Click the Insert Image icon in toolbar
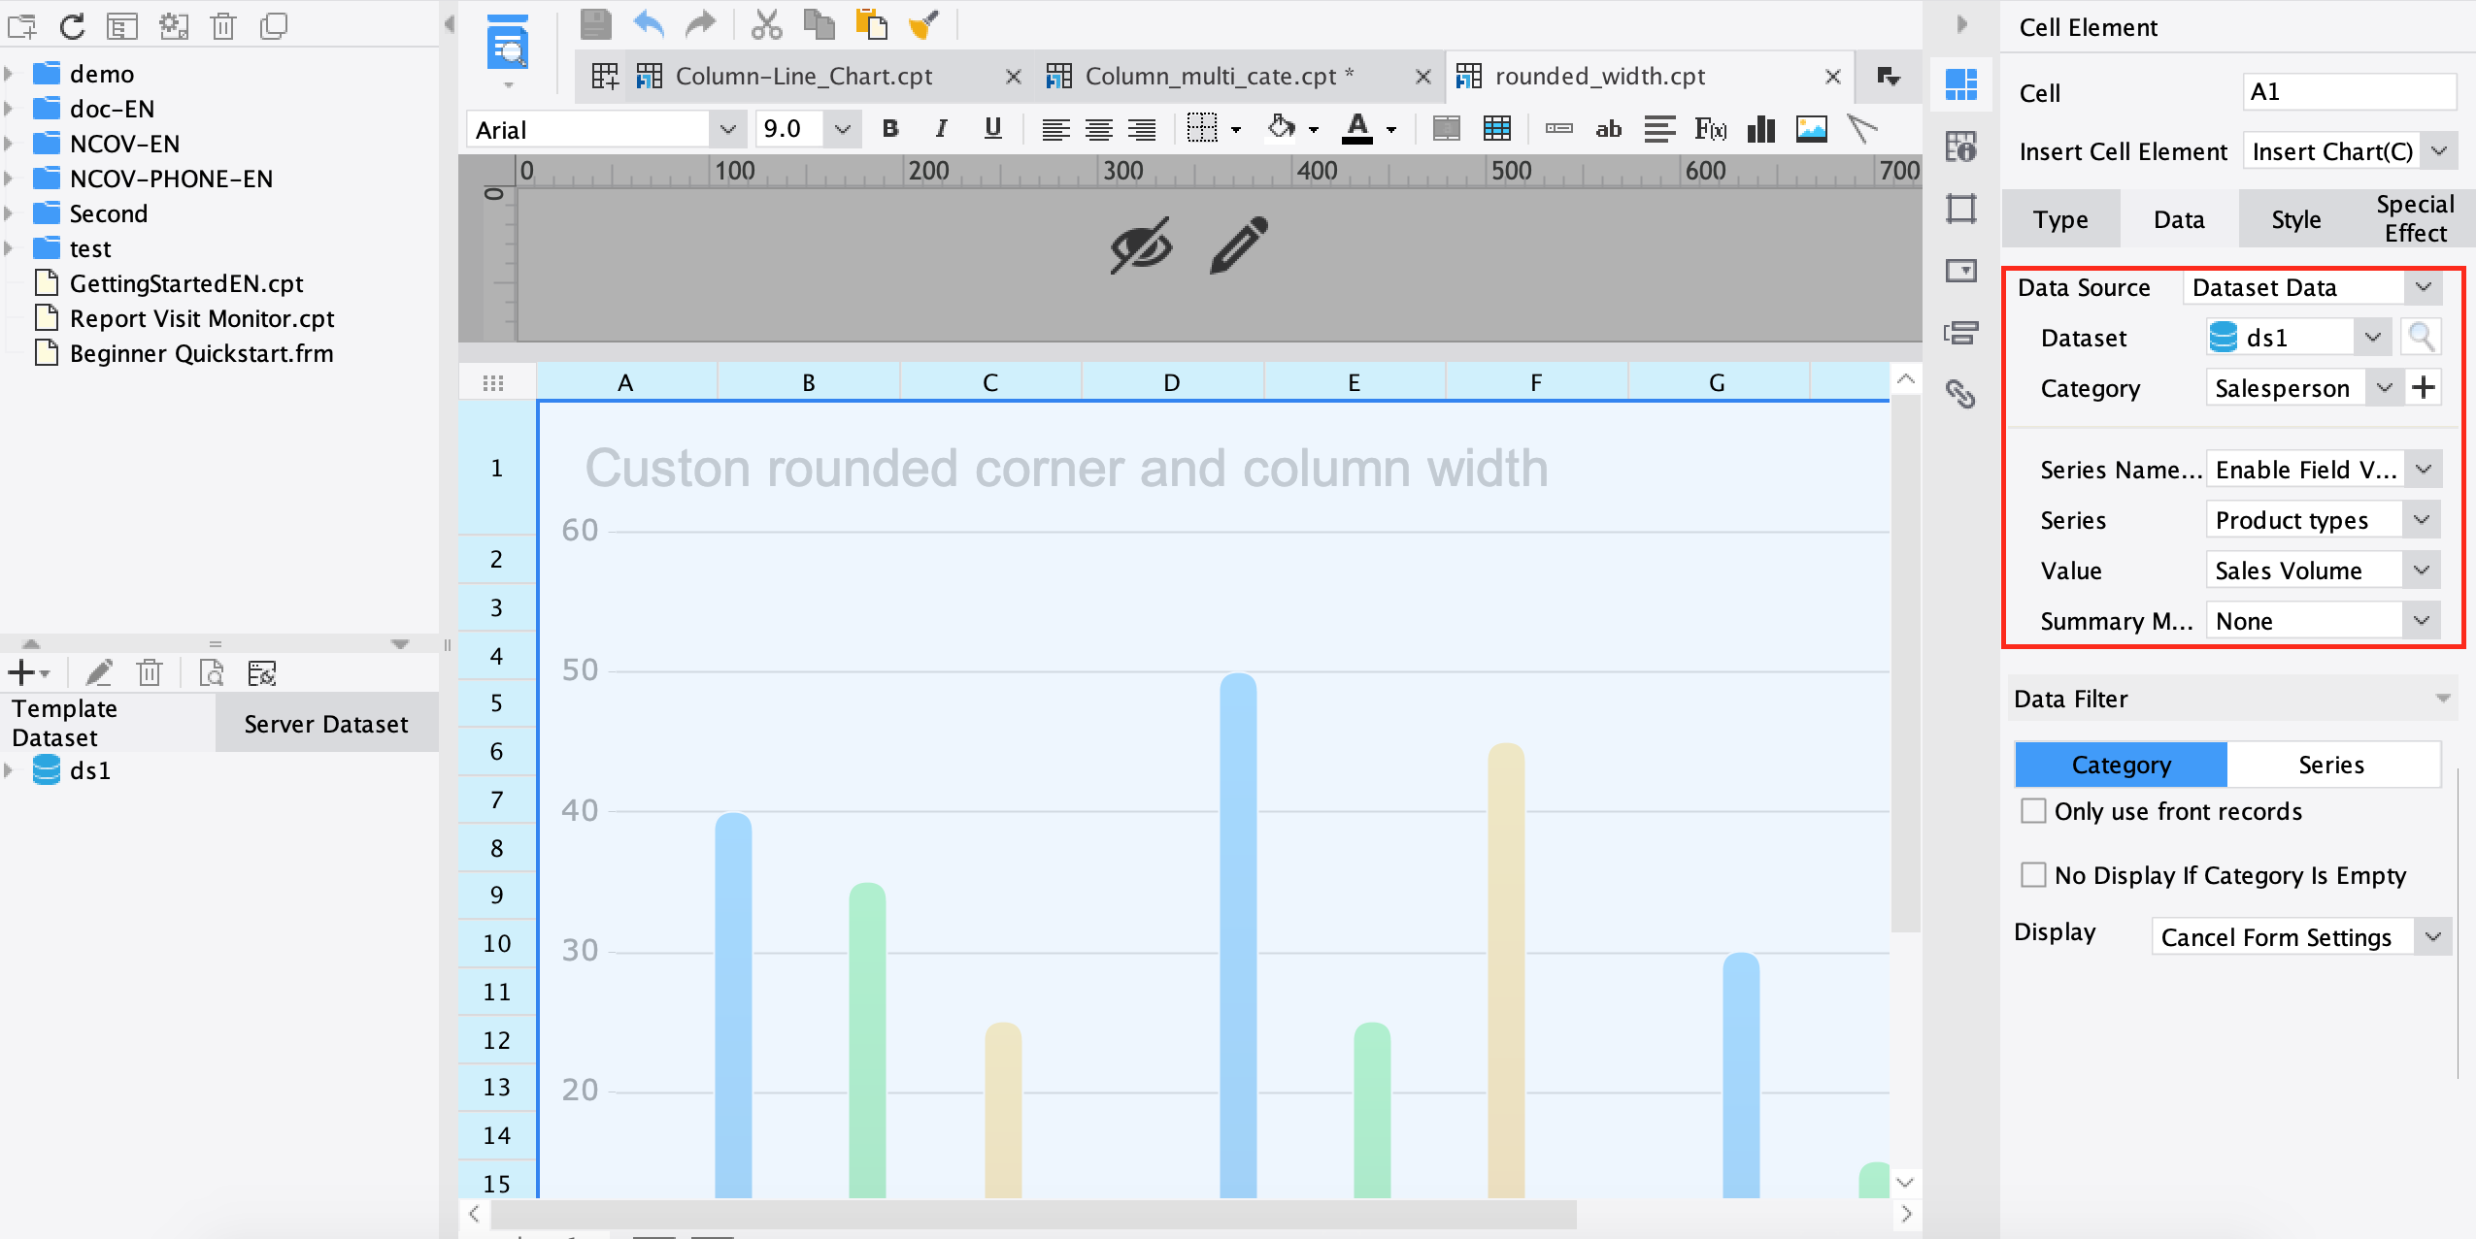This screenshot has height=1239, width=2476. pyautogui.click(x=1811, y=129)
